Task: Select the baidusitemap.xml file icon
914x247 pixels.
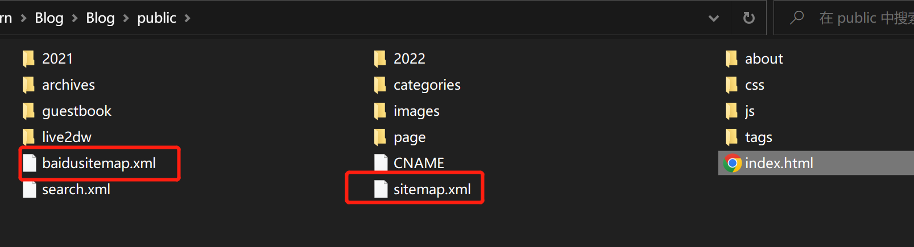Action: (30, 164)
